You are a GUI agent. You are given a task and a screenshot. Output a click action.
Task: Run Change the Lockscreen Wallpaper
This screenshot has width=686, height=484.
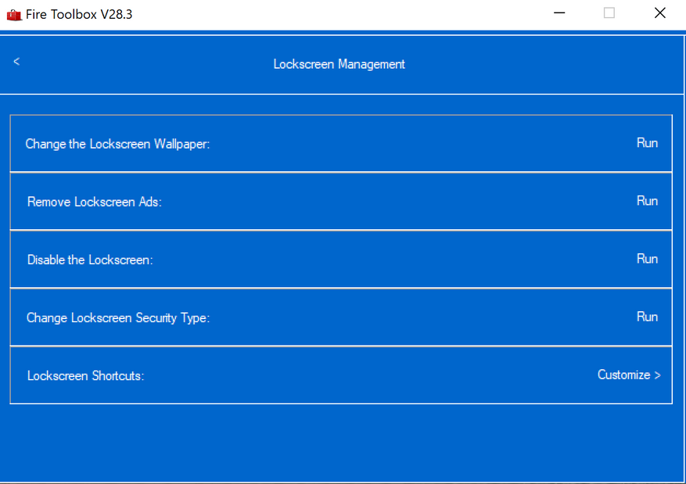[647, 143]
